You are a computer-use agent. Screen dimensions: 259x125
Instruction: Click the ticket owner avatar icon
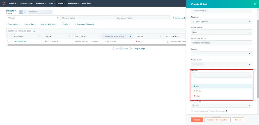(168, 41)
